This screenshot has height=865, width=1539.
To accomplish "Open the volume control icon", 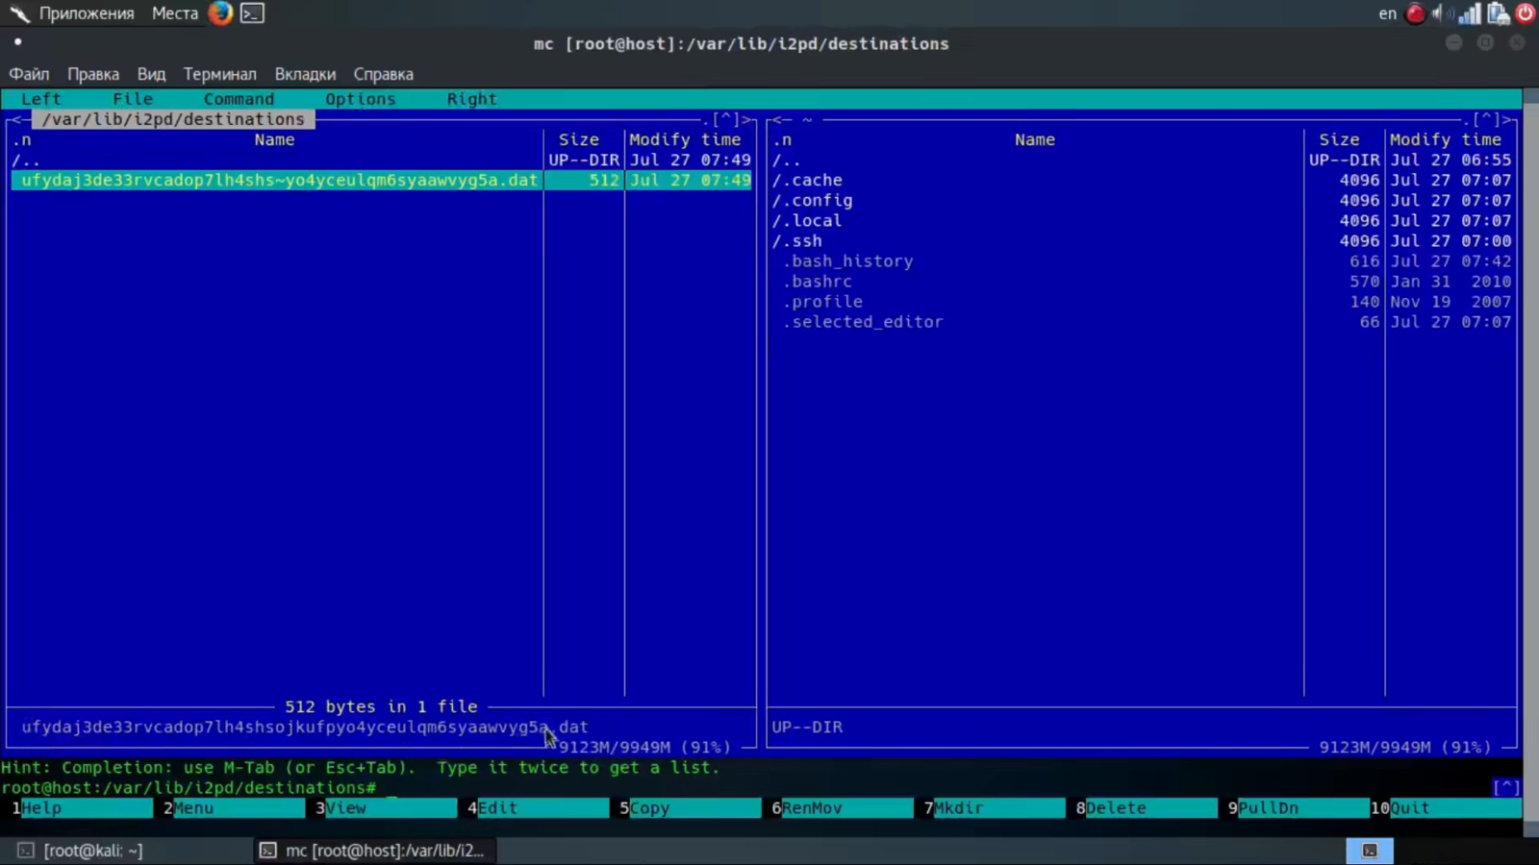I will point(1440,13).
